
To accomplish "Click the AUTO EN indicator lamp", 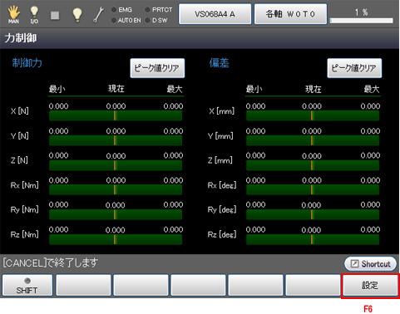I will click(114, 20).
